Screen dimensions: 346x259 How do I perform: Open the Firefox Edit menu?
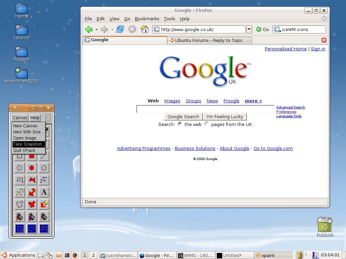[101, 19]
